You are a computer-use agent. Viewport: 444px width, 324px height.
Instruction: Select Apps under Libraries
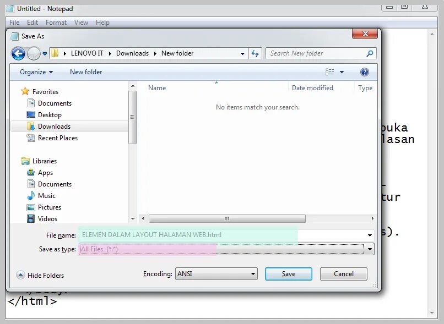[45, 173]
